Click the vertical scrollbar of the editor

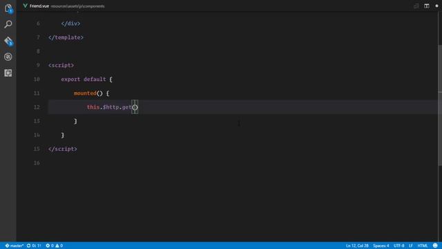tap(440, 105)
